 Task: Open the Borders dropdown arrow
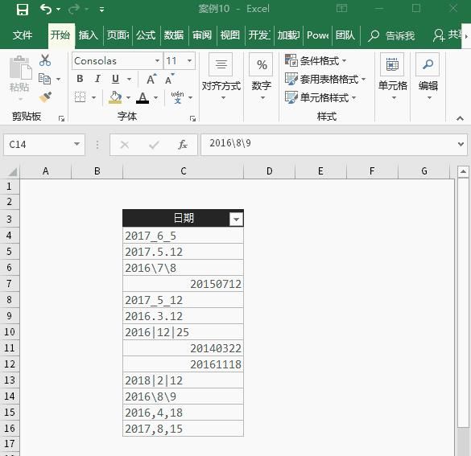[x=93, y=97]
